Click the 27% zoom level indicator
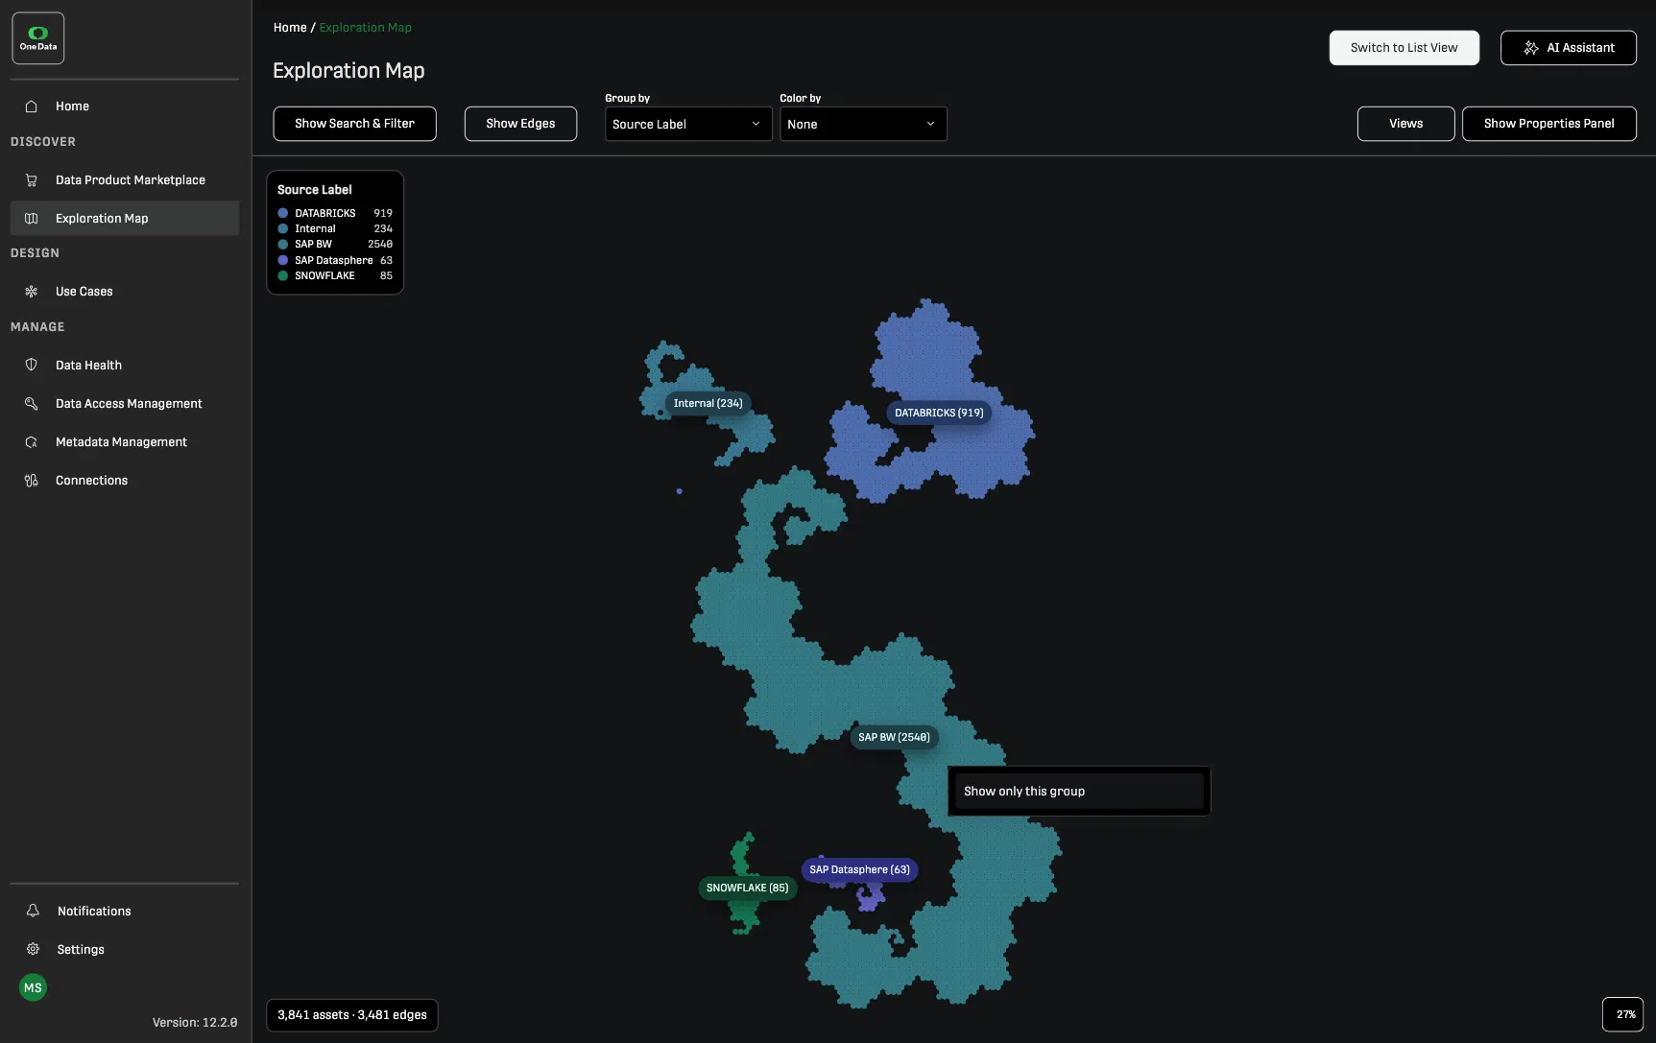The height and width of the screenshot is (1043, 1656). click(x=1623, y=1014)
